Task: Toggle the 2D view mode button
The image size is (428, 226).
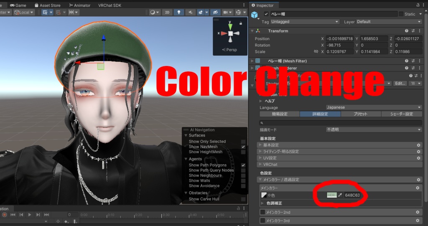Action: (x=167, y=12)
